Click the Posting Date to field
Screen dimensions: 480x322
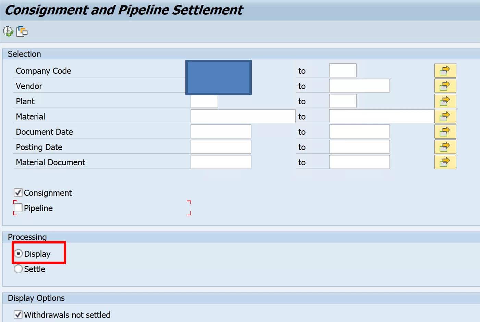[359, 147]
